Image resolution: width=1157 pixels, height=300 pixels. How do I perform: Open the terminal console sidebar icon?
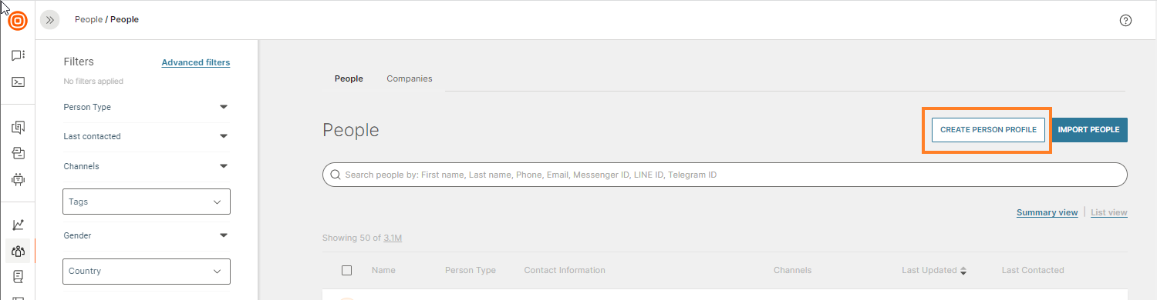coord(18,82)
